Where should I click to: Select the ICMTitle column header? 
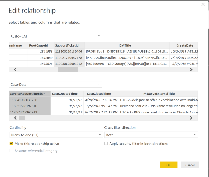pyautogui.click(x=127, y=45)
